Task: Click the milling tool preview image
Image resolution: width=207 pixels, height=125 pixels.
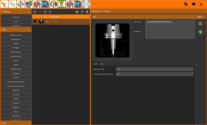Action: pos(112,40)
